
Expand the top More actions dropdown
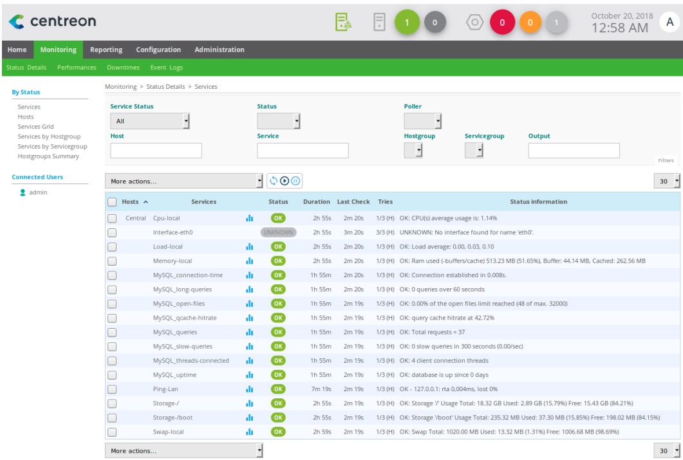[x=184, y=181]
